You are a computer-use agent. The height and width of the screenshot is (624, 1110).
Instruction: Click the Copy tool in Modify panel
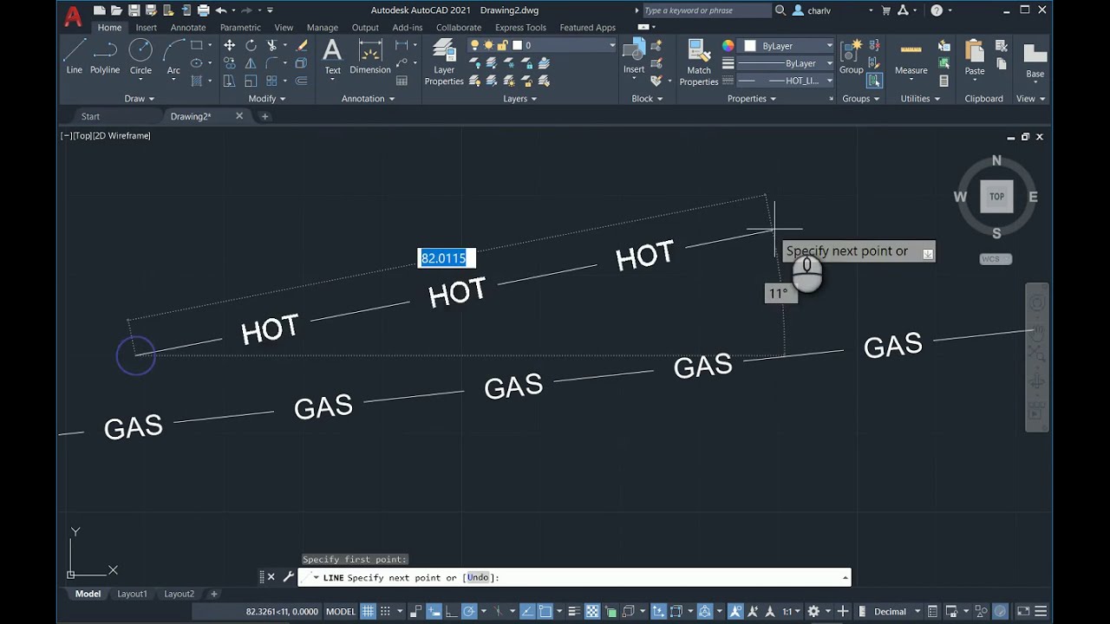click(x=229, y=63)
